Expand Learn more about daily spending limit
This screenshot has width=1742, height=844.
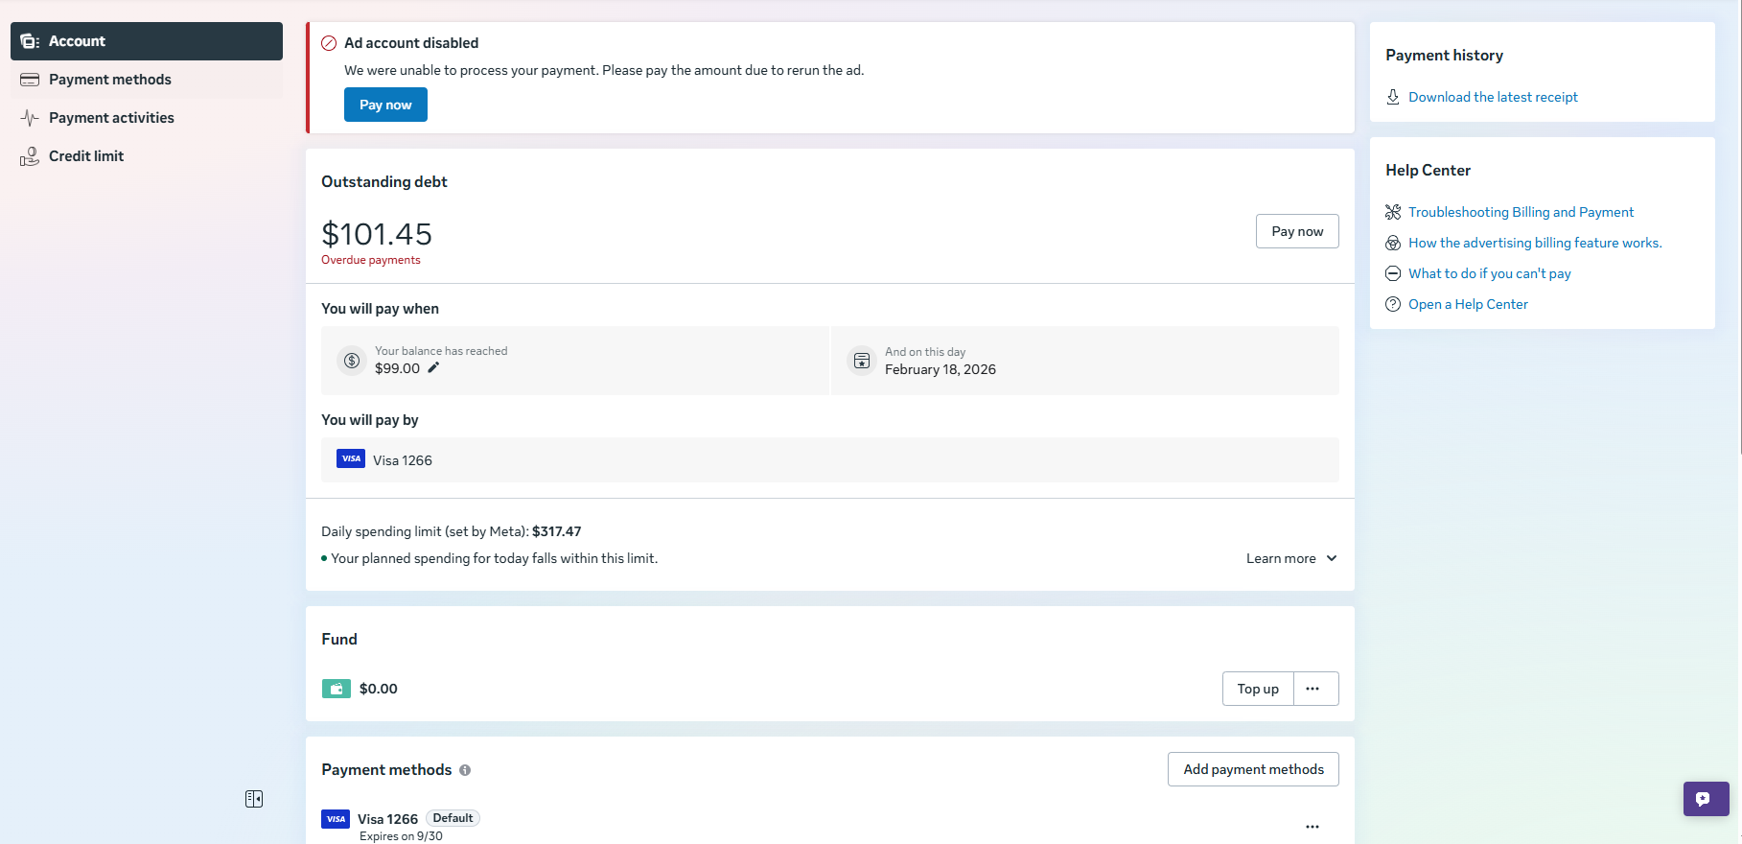pyautogui.click(x=1291, y=558)
